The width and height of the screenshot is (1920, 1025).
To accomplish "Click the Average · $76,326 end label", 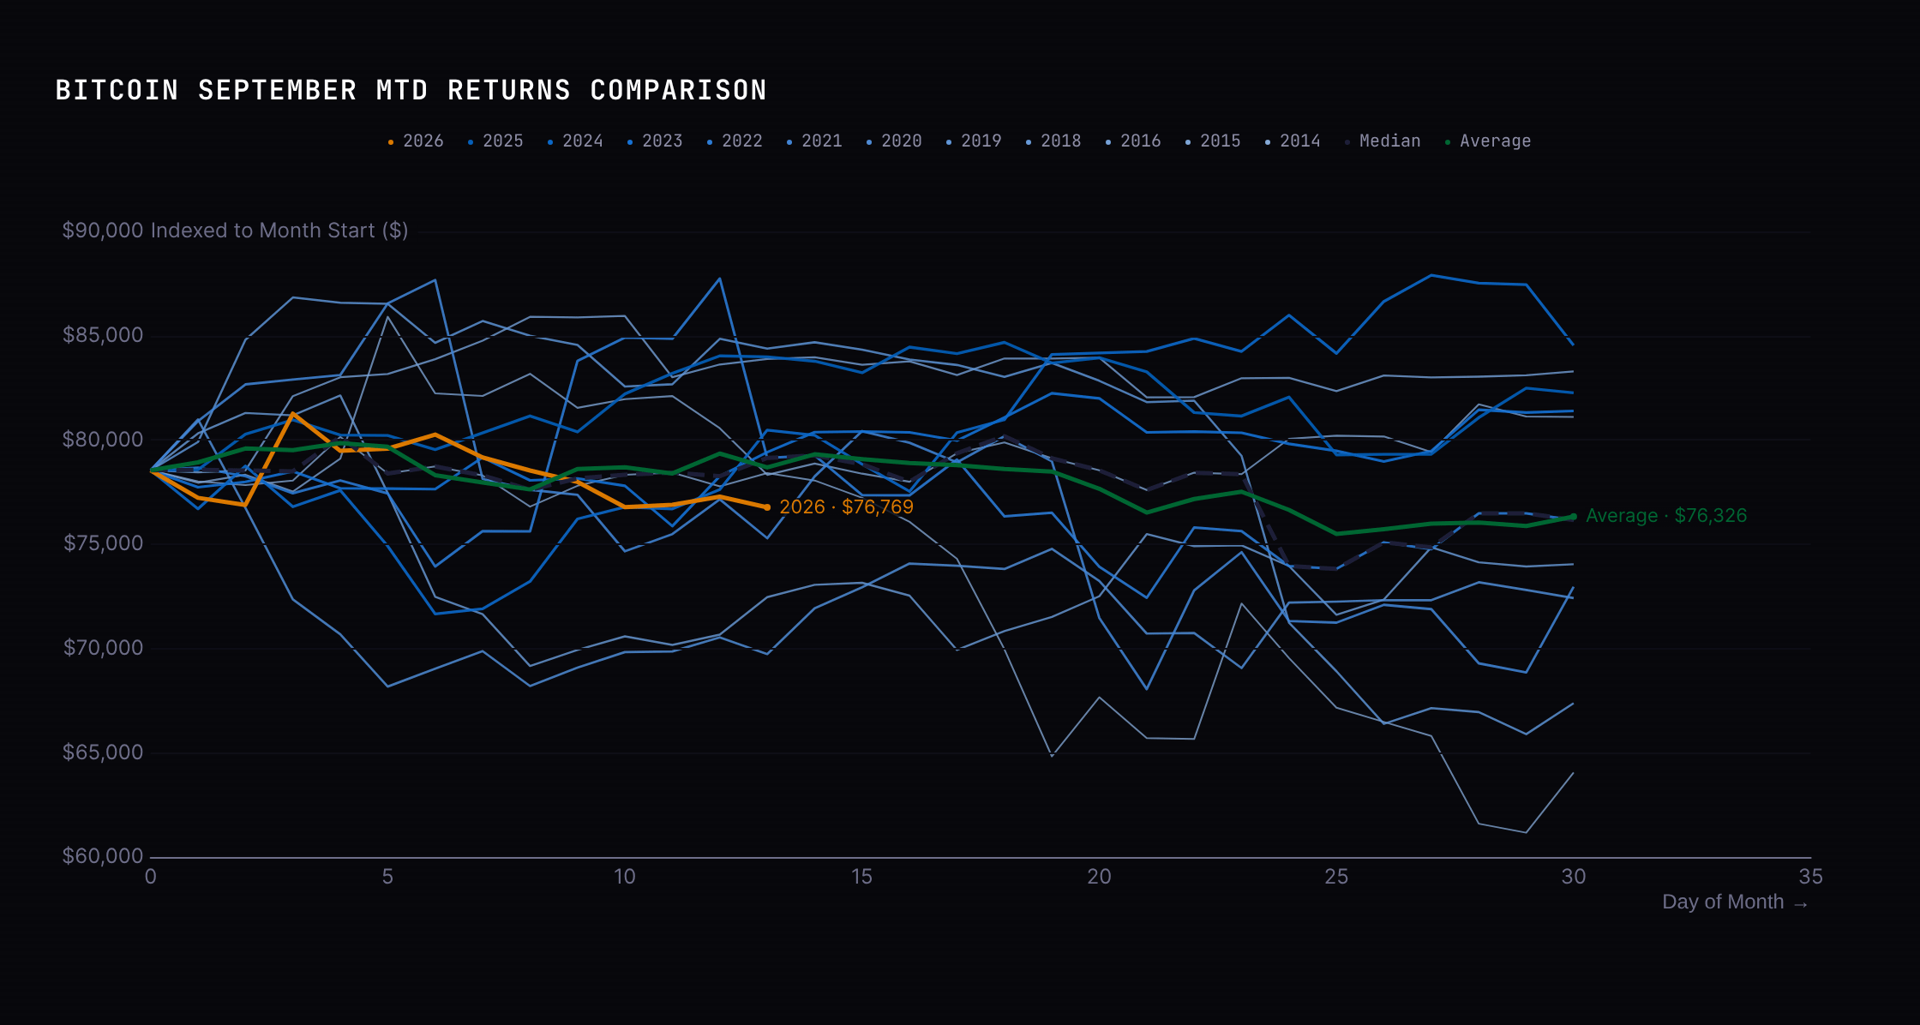I will (x=1666, y=516).
